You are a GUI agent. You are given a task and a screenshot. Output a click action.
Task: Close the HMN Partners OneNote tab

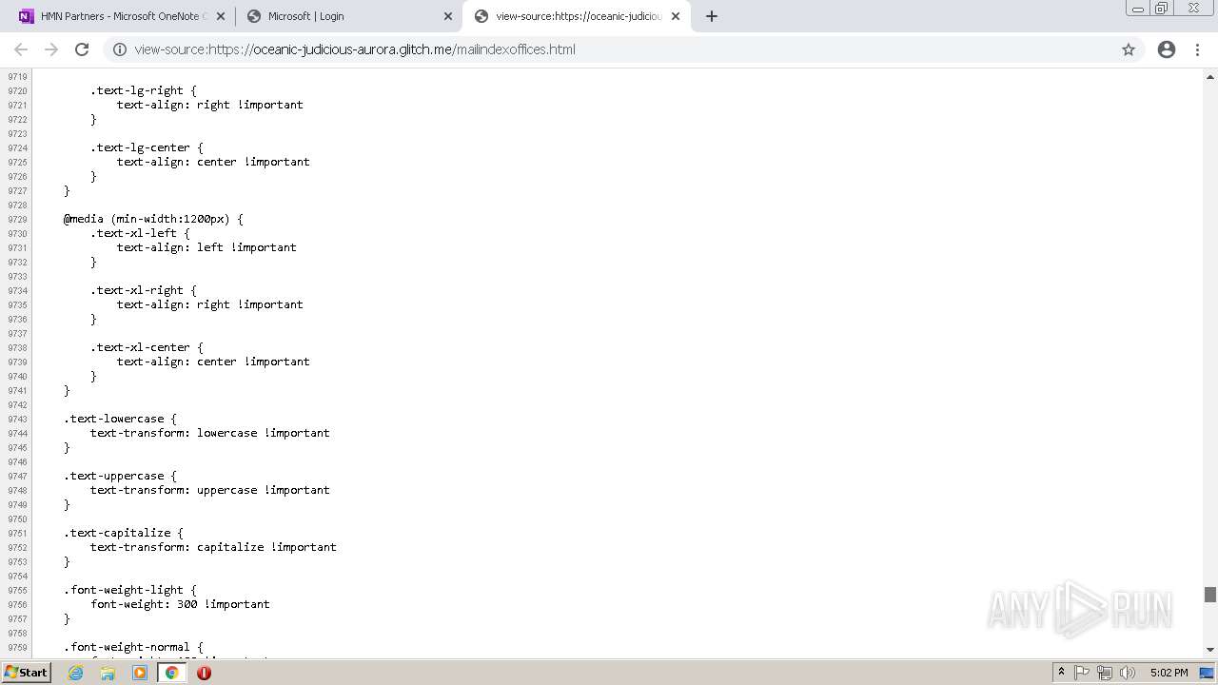[221, 16]
